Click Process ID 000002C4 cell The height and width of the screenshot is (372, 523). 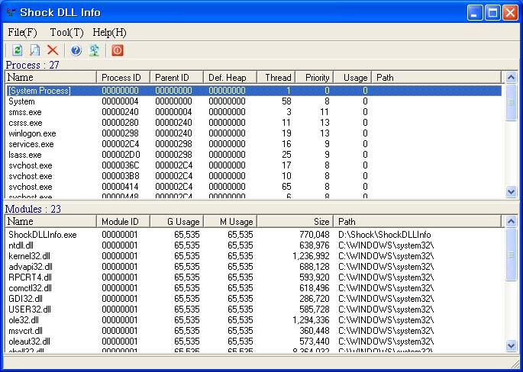[x=120, y=144]
